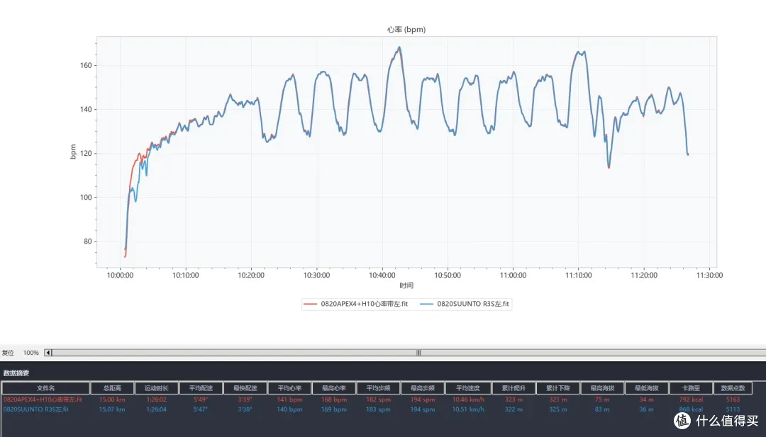Click the 时间 x-axis label
The height and width of the screenshot is (437, 766).
point(406,285)
